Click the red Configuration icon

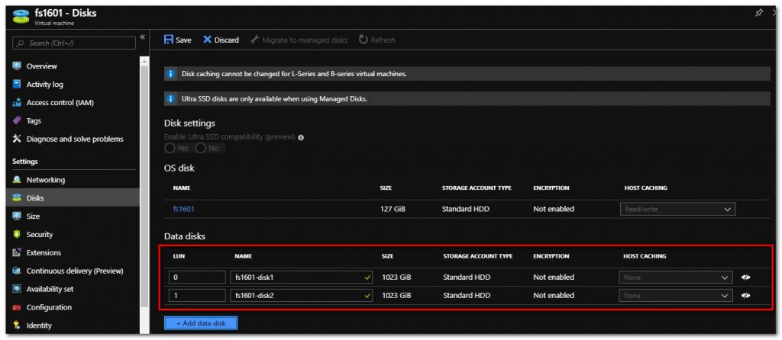click(17, 307)
